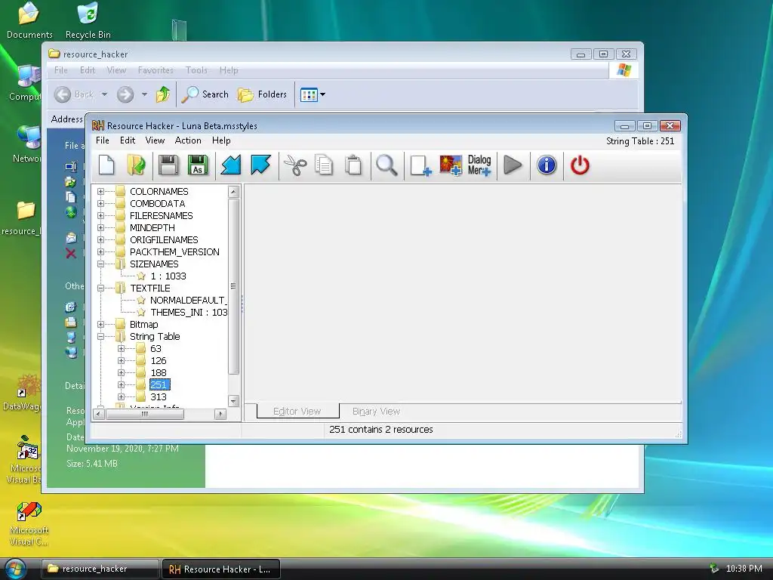
Task: Open the views dropdown arrow in explorer
Action: [323, 94]
